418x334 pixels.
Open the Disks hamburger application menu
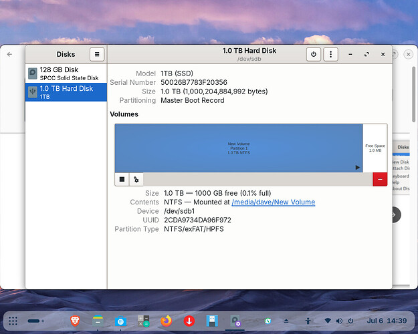97,54
